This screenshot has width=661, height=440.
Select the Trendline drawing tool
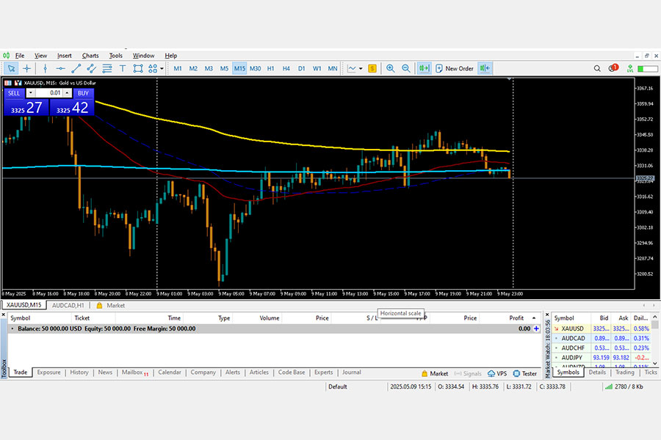pyautogui.click(x=76, y=68)
